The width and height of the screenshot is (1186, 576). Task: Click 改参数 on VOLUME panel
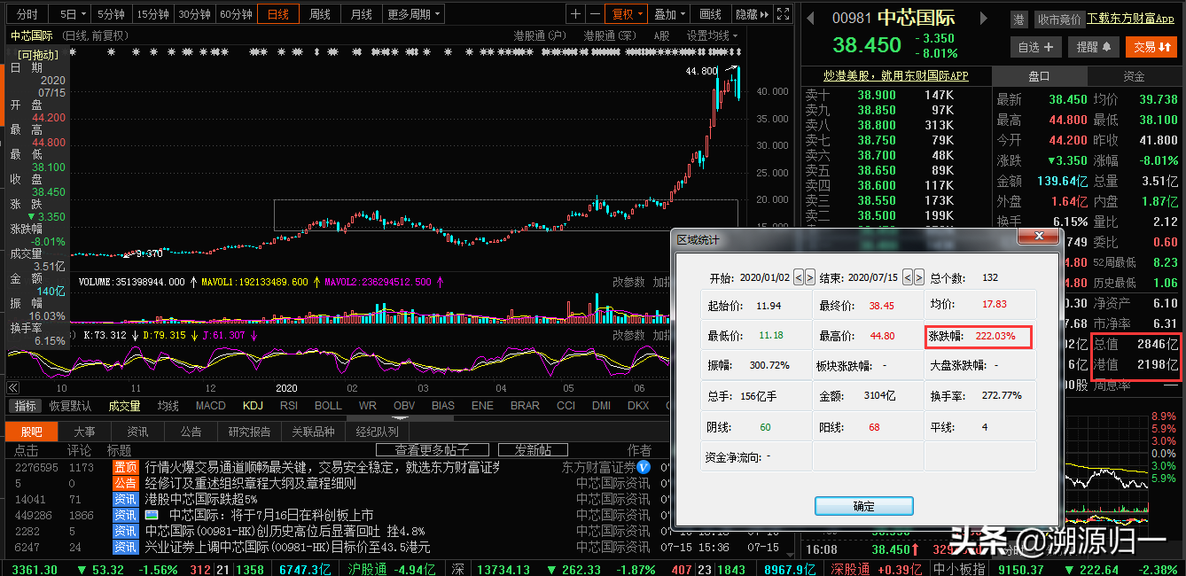(628, 282)
